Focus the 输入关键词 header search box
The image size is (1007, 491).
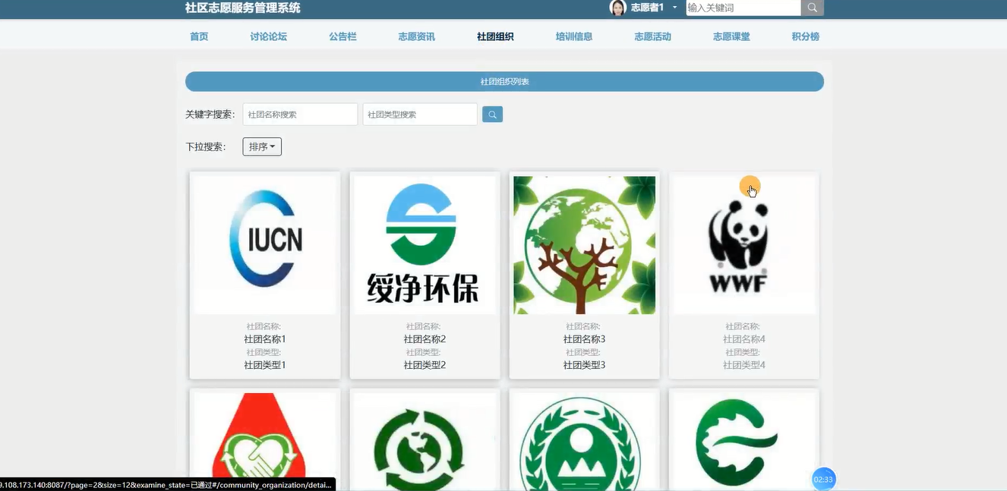point(743,8)
